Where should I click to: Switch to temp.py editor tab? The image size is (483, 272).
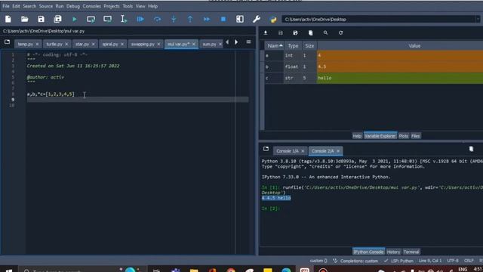[25, 44]
